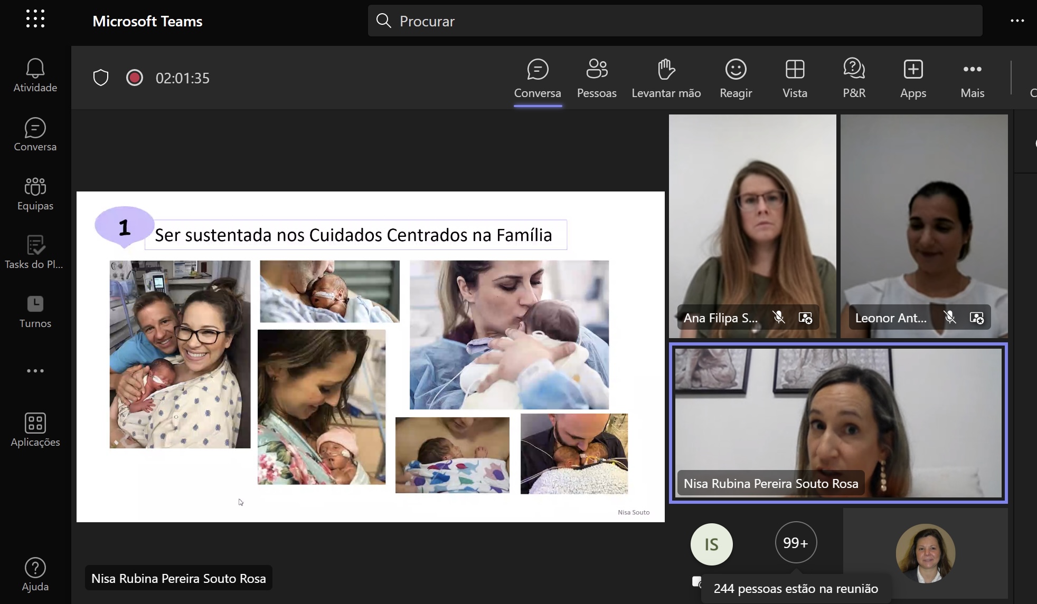This screenshot has width=1037, height=604.
Task: Open Turnos shifts app
Action: point(35,311)
